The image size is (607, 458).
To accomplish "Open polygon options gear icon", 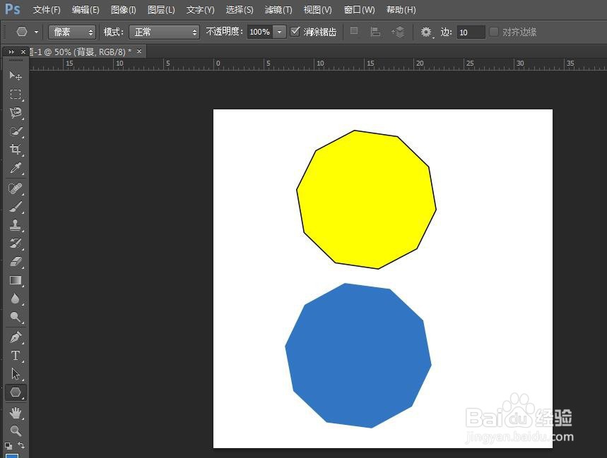I will [426, 32].
